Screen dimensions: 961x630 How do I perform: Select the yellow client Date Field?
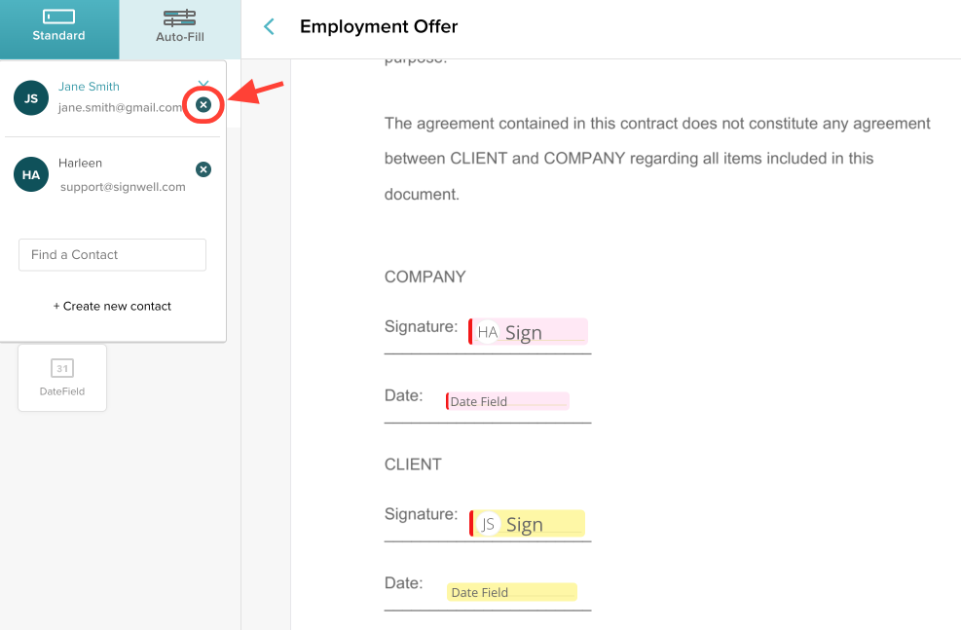tap(512, 592)
